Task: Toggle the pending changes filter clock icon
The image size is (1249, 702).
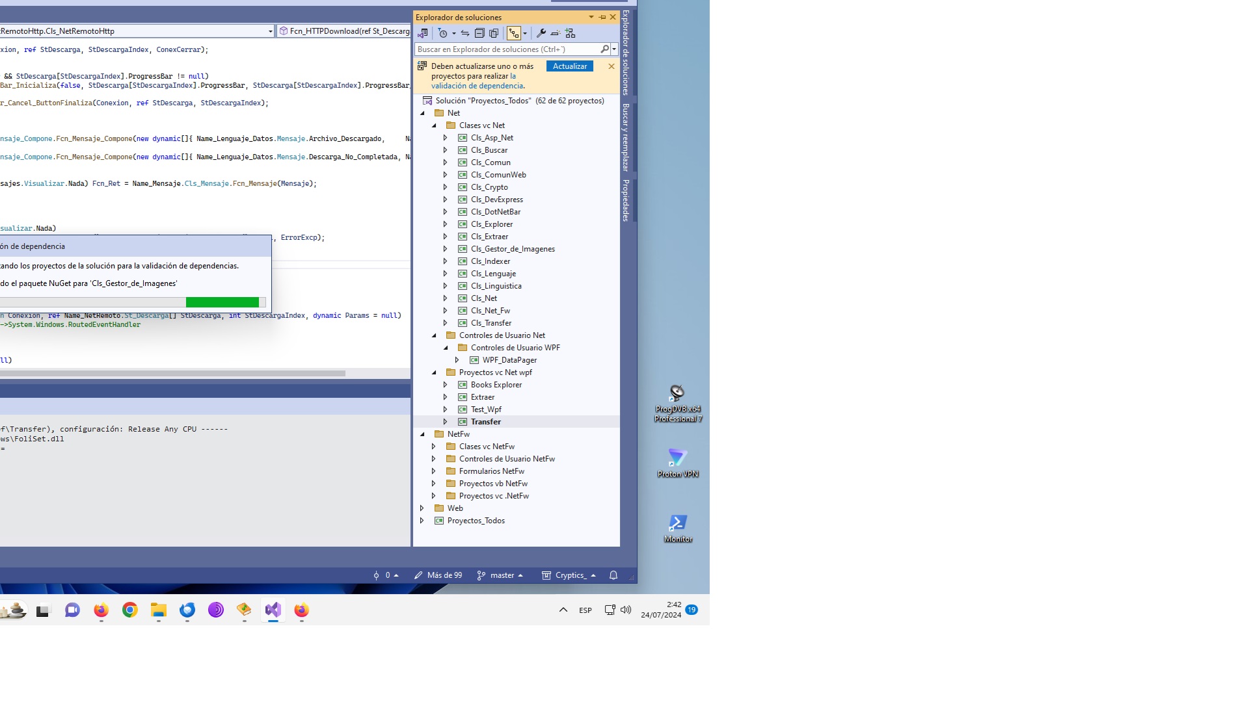Action: [x=443, y=33]
